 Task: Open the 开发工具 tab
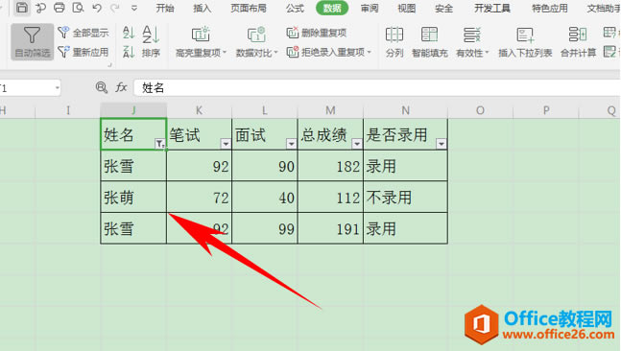pyautogui.click(x=492, y=8)
